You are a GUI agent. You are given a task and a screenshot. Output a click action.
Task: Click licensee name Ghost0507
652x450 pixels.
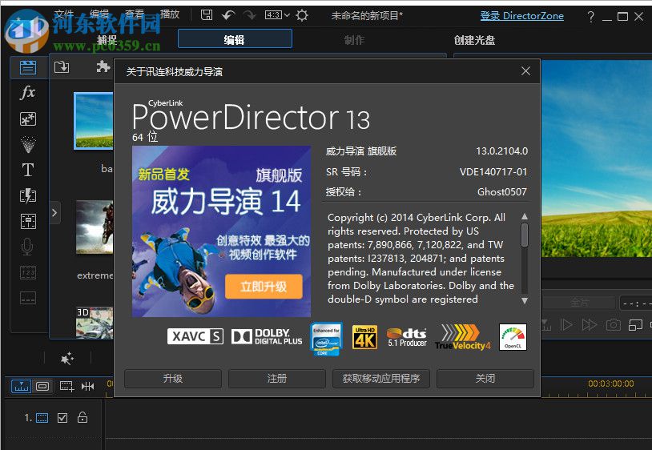[502, 191]
